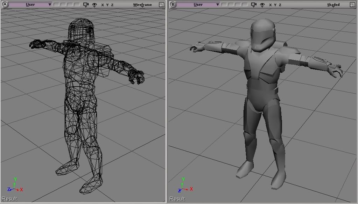Toggle Y axis button in viewport B

[x=275, y=5]
